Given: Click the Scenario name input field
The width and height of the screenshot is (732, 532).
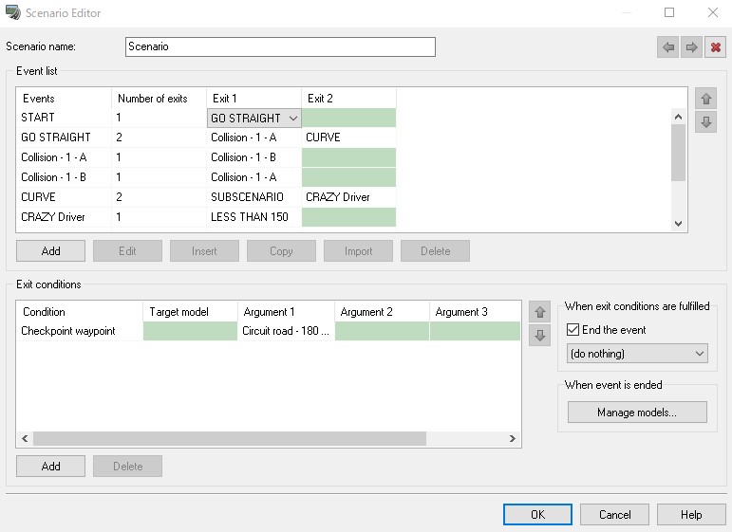Looking at the screenshot, I should pyautogui.click(x=280, y=47).
